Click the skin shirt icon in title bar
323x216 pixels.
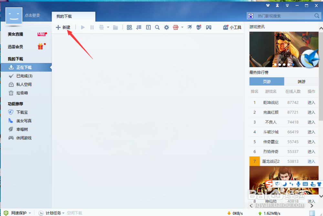[x=268, y=6]
